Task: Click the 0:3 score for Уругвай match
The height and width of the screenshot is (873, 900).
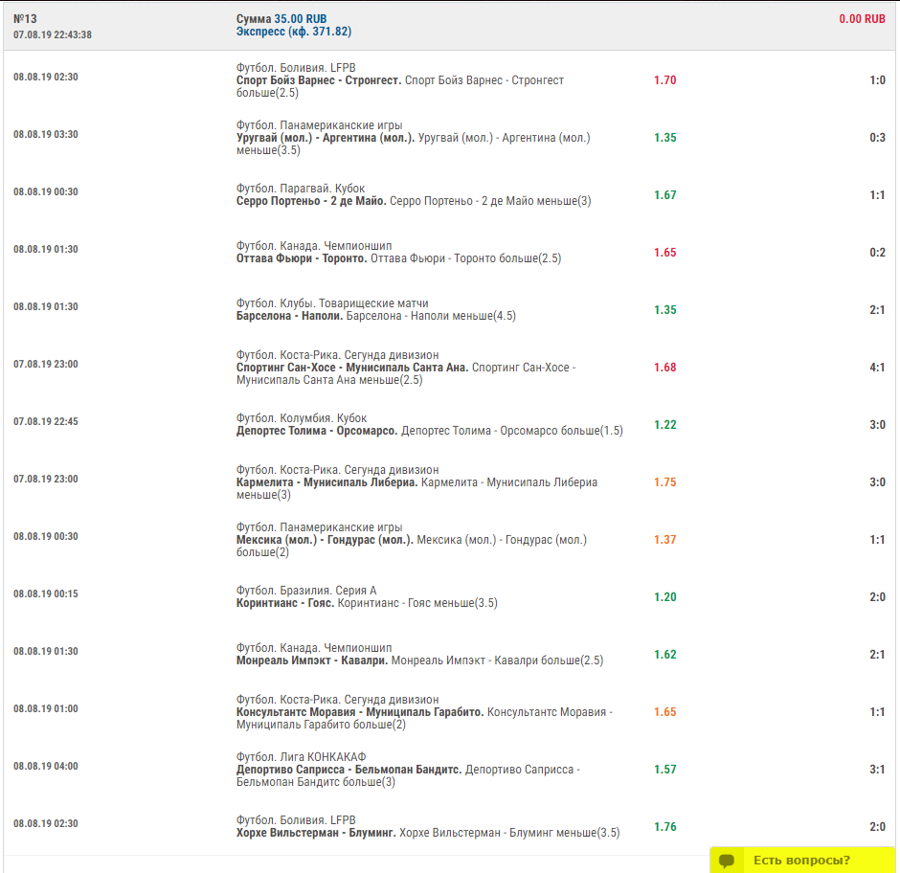Action: [877, 138]
